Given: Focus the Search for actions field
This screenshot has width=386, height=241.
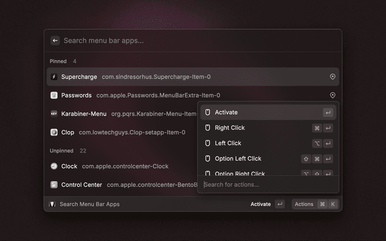Looking at the screenshot, I should (x=265, y=184).
